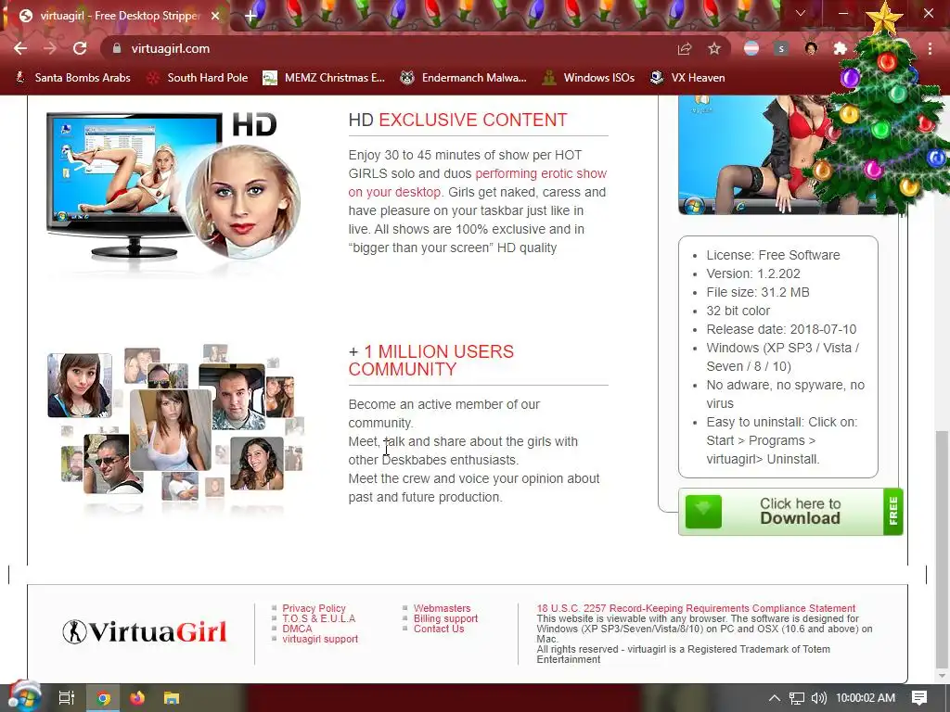Click the gray 'S' extension icon
The image size is (950, 712).
point(781,48)
